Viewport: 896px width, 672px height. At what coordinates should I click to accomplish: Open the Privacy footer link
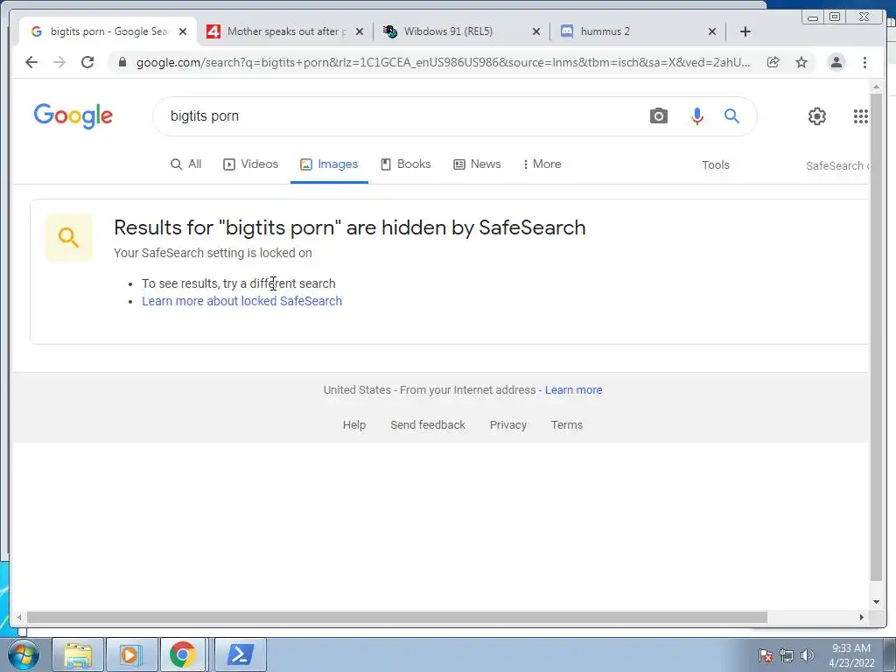click(x=508, y=424)
